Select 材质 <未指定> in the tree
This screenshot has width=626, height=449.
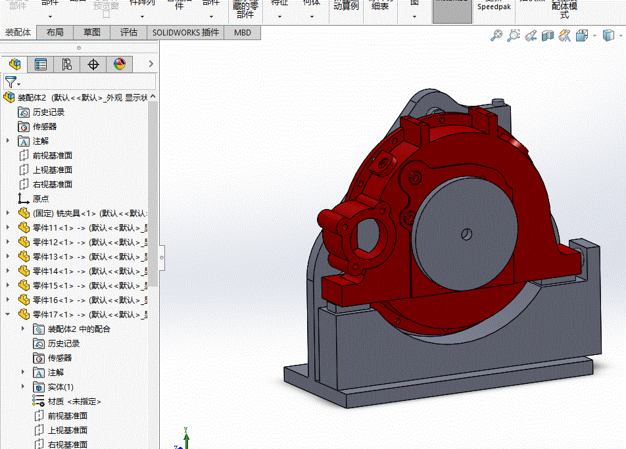tap(74, 401)
